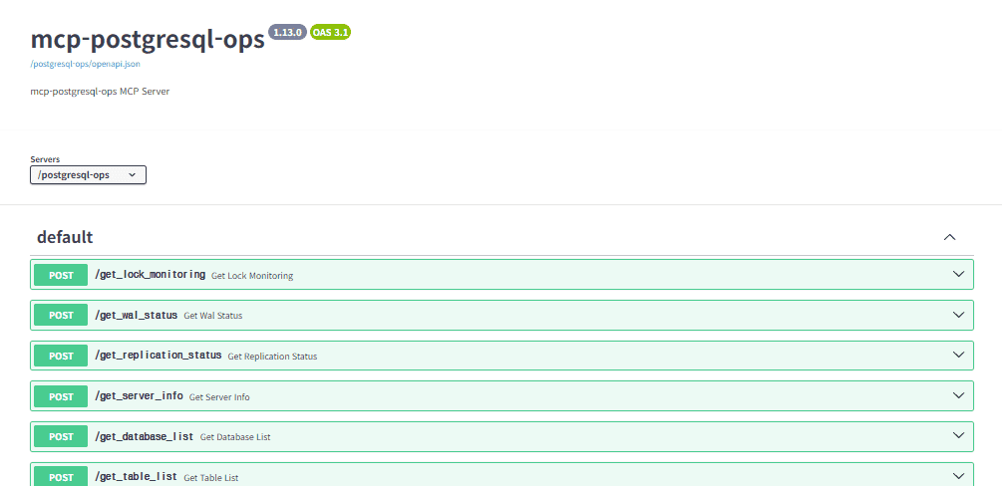Click the Get Wal Status summary text
The height and width of the screenshot is (486, 1002).
coord(212,316)
